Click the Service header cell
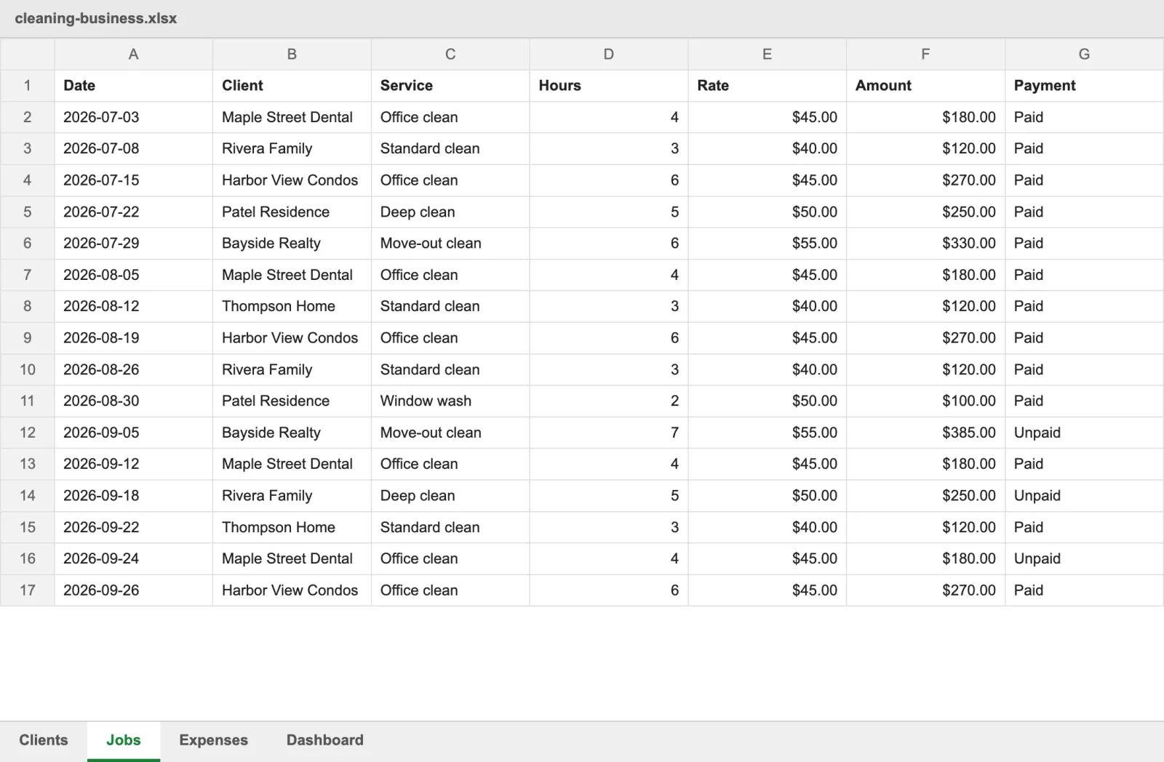The image size is (1164, 762). click(x=450, y=86)
